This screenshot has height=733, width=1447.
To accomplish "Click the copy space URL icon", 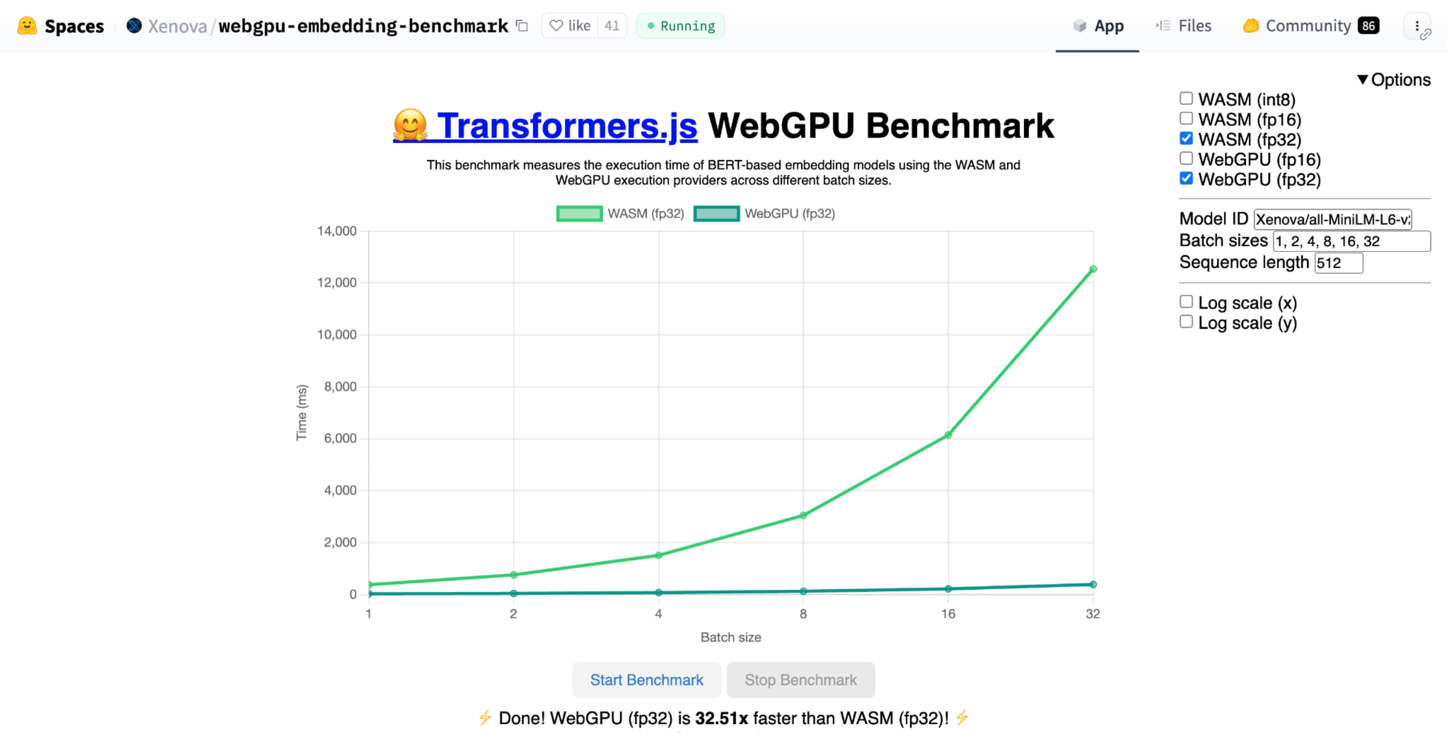I will (521, 25).
